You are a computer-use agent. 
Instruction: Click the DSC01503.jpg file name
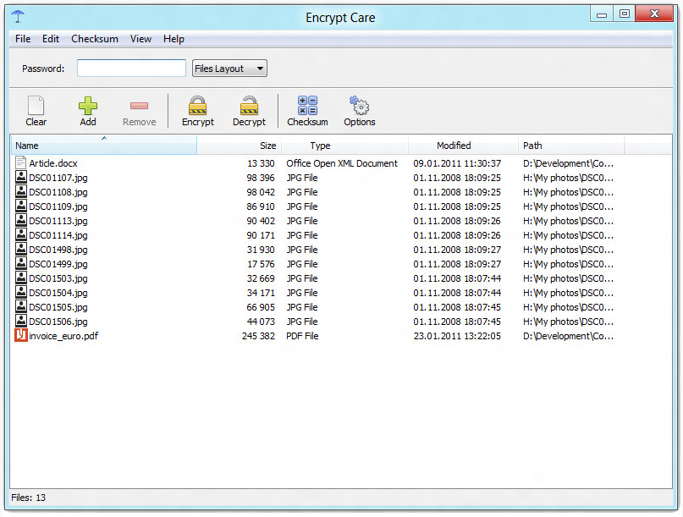(58, 278)
